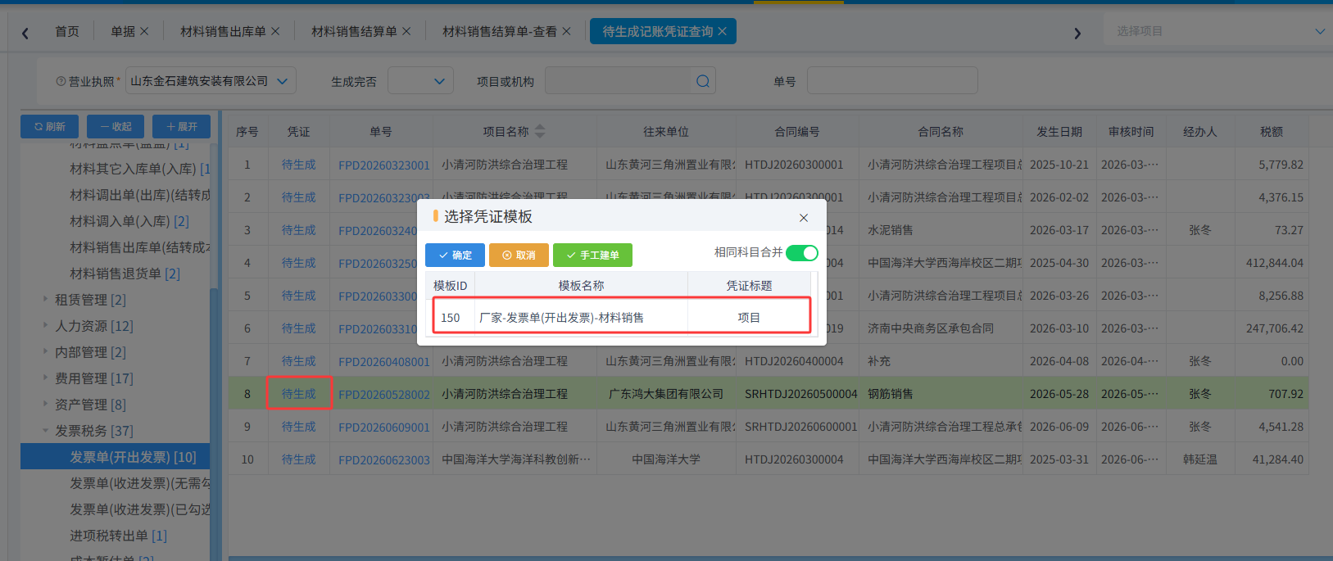The width and height of the screenshot is (1333, 561).
Task: Click the left tab-scroll arrow
Action: click(x=25, y=33)
